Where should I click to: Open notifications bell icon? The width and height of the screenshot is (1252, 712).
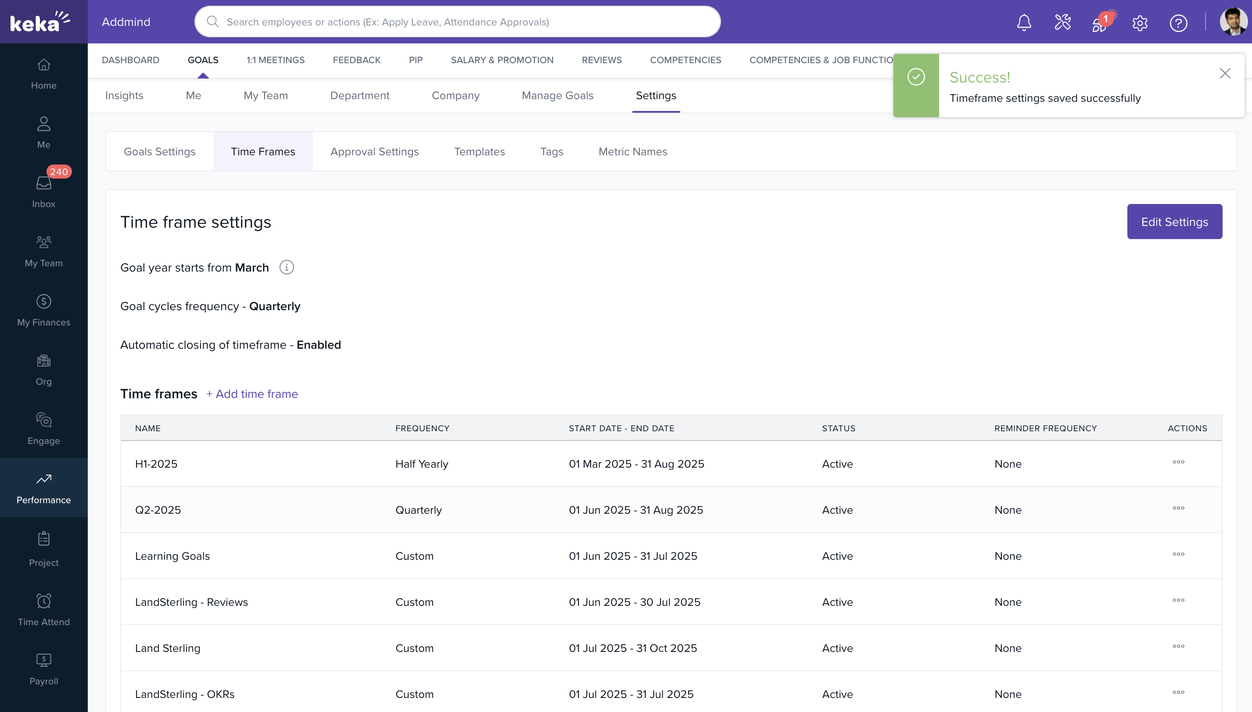click(1024, 22)
